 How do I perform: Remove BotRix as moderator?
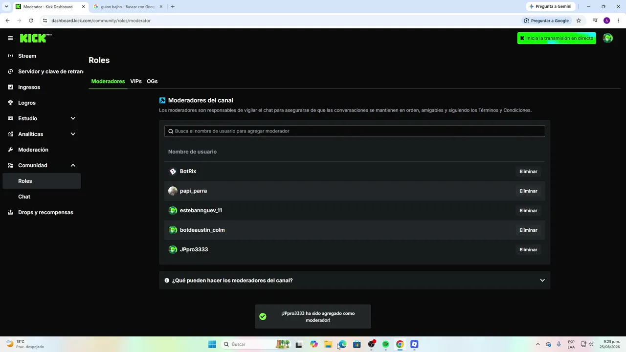point(528,172)
